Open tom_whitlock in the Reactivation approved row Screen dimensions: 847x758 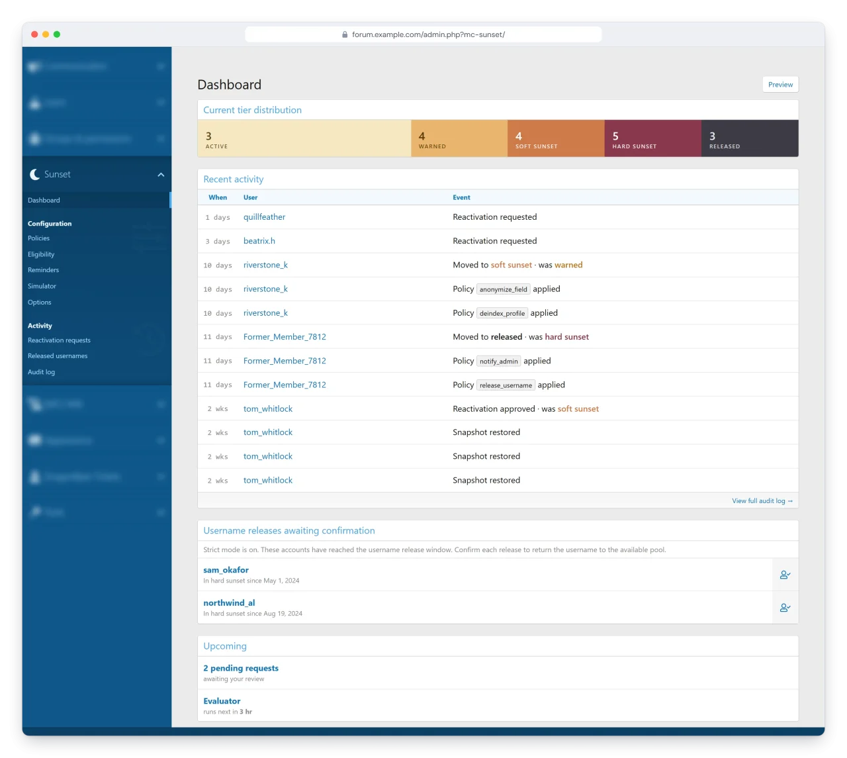(x=268, y=409)
